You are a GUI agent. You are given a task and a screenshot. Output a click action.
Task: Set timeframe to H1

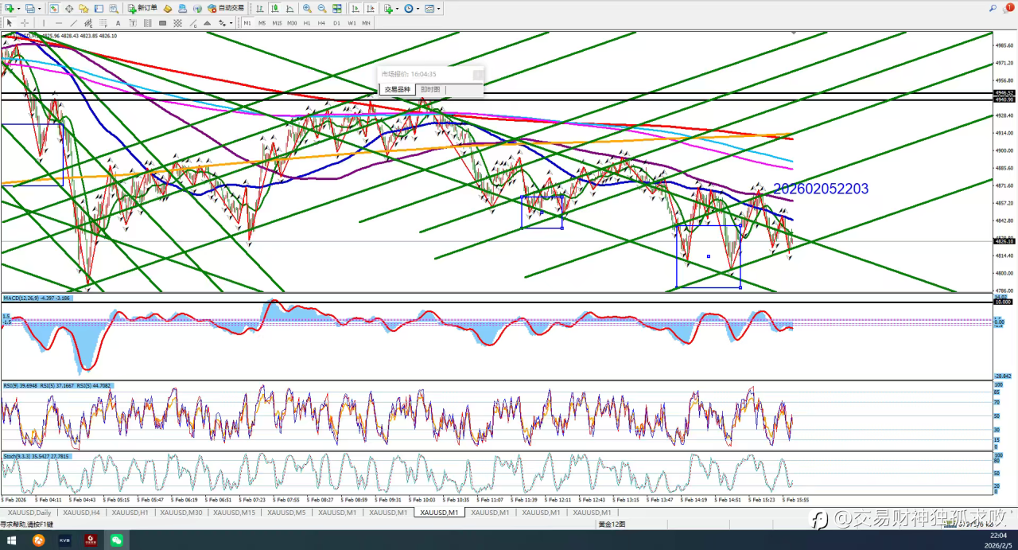point(306,23)
